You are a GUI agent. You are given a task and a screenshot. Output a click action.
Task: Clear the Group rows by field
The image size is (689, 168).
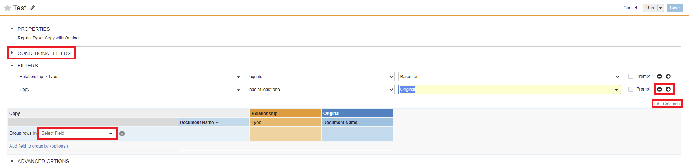point(122,134)
